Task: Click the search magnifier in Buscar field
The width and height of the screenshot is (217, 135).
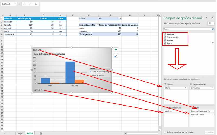Action: (213, 29)
